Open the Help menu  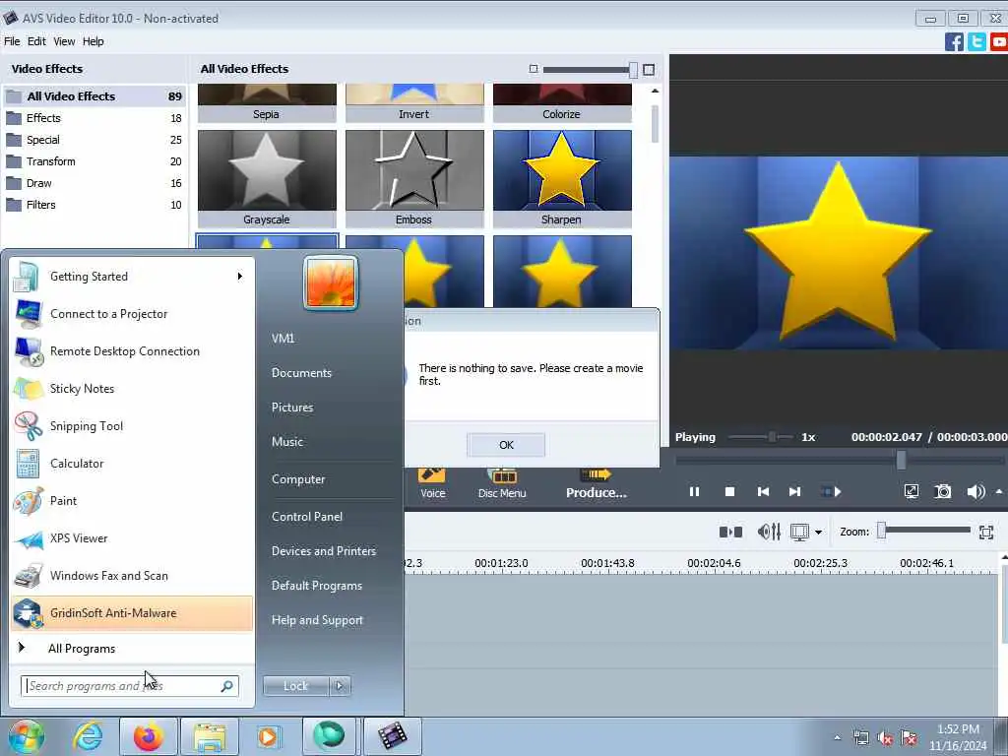click(x=94, y=41)
